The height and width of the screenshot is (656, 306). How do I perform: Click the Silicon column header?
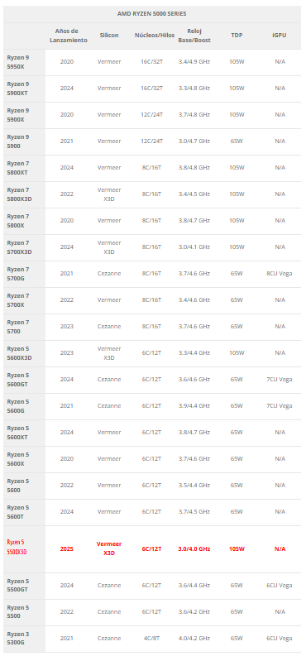tap(108, 36)
